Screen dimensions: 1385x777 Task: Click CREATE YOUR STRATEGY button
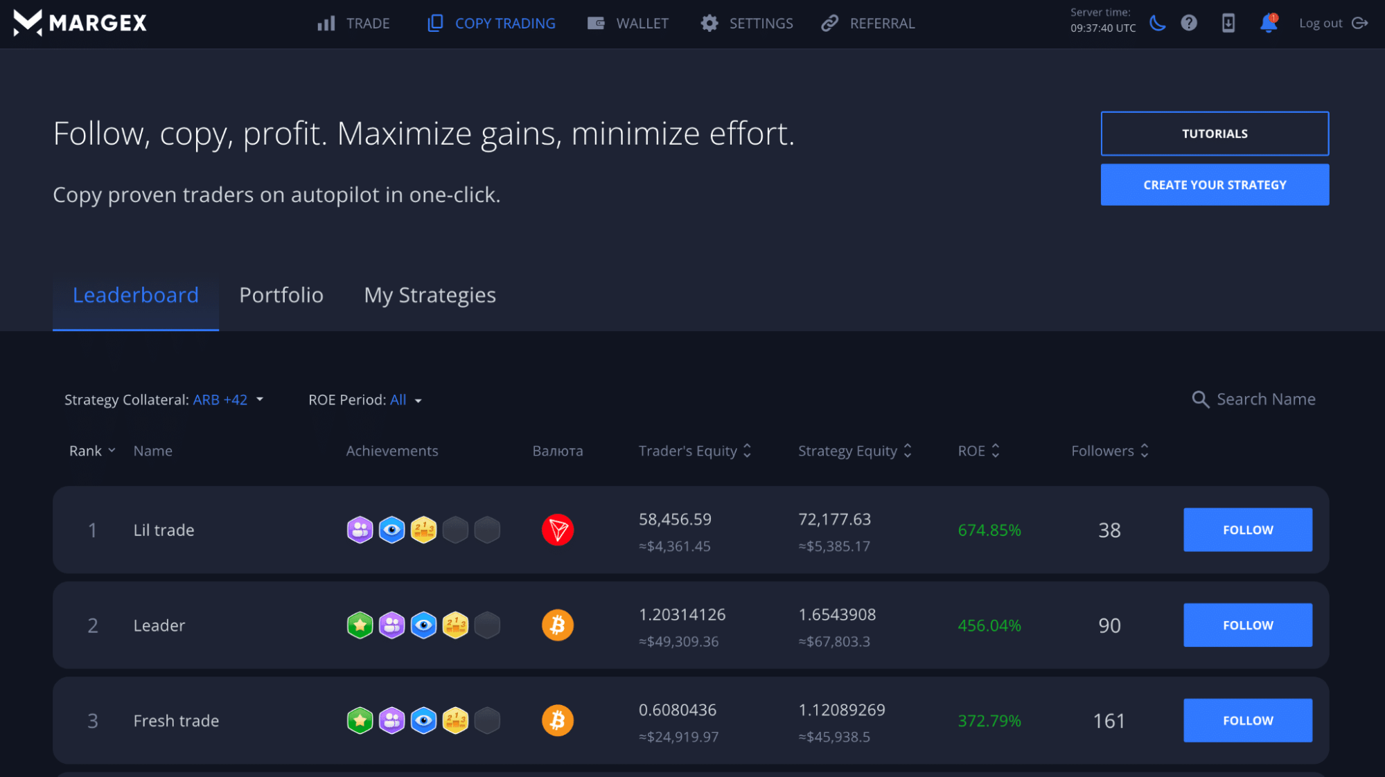pos(1214,184)
